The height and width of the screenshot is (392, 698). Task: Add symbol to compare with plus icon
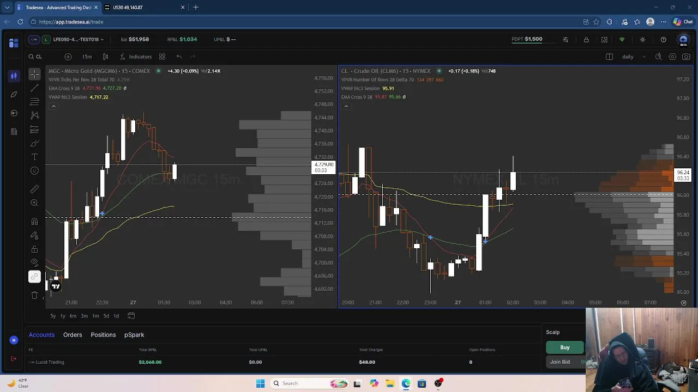(68, 57)
